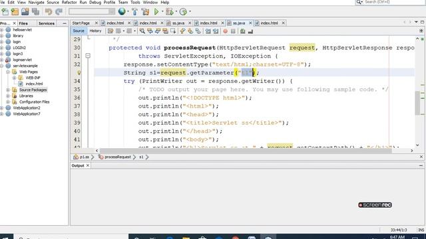Image resolution: width=426 pixels, height=239 pixels.
Task: Redo the last edit
Action: tap(59, 12)
